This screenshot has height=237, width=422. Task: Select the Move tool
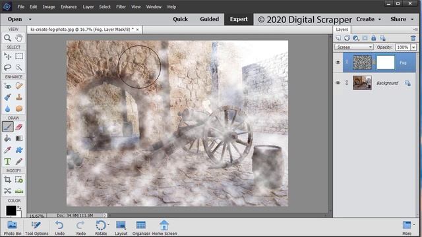point(7,56)
